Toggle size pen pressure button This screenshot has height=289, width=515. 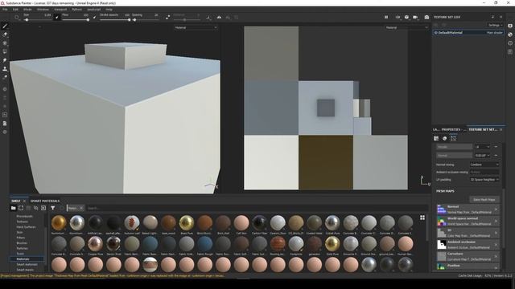[x=56, y=17]
